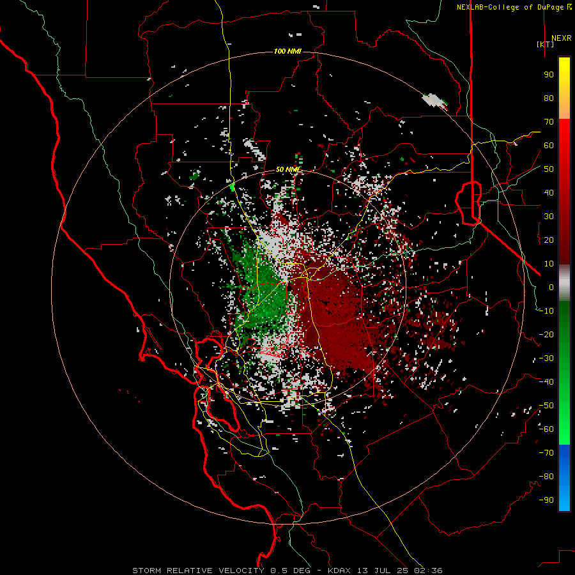575x575 pixels.
Task: Select the 50 NMI range ring label
Action: click(x=287, y=169)
